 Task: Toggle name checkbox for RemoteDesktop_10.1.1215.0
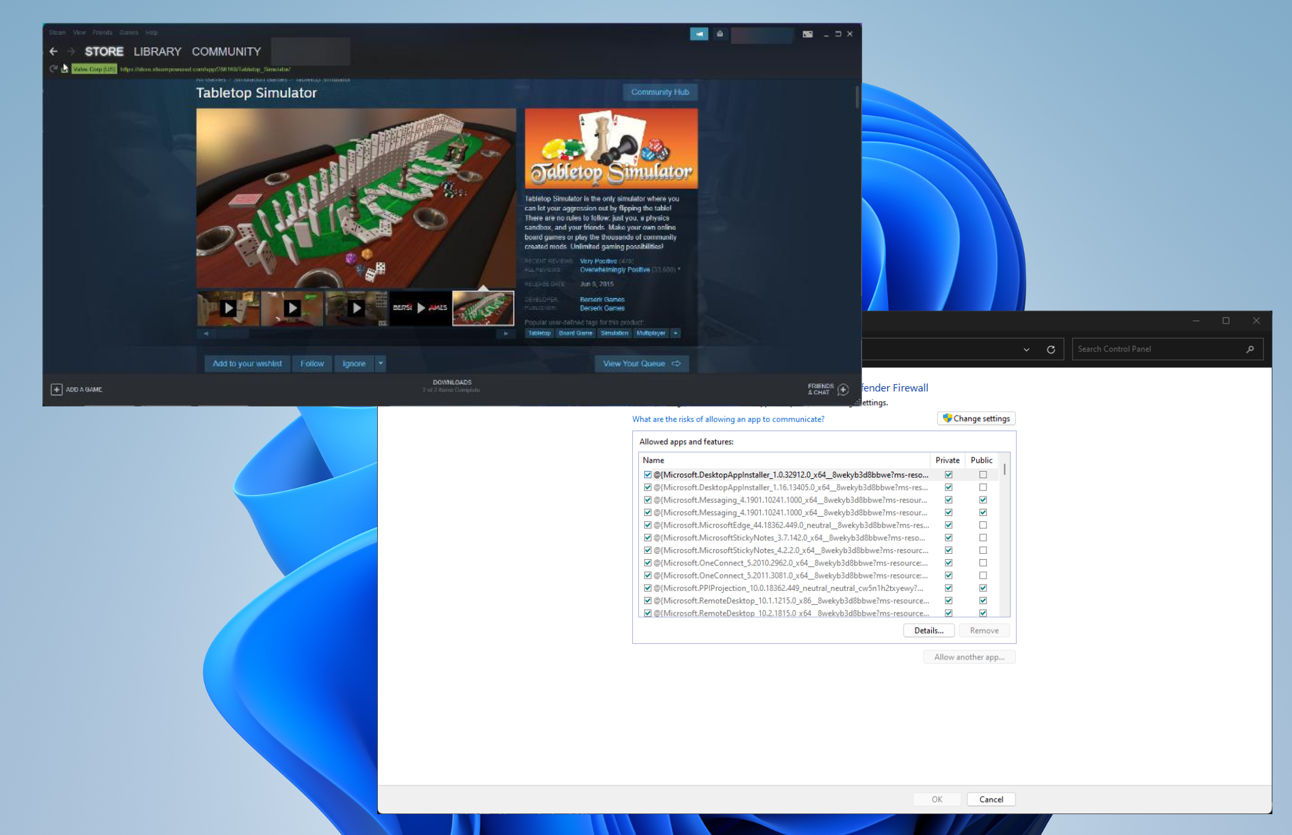coord(647,601)
